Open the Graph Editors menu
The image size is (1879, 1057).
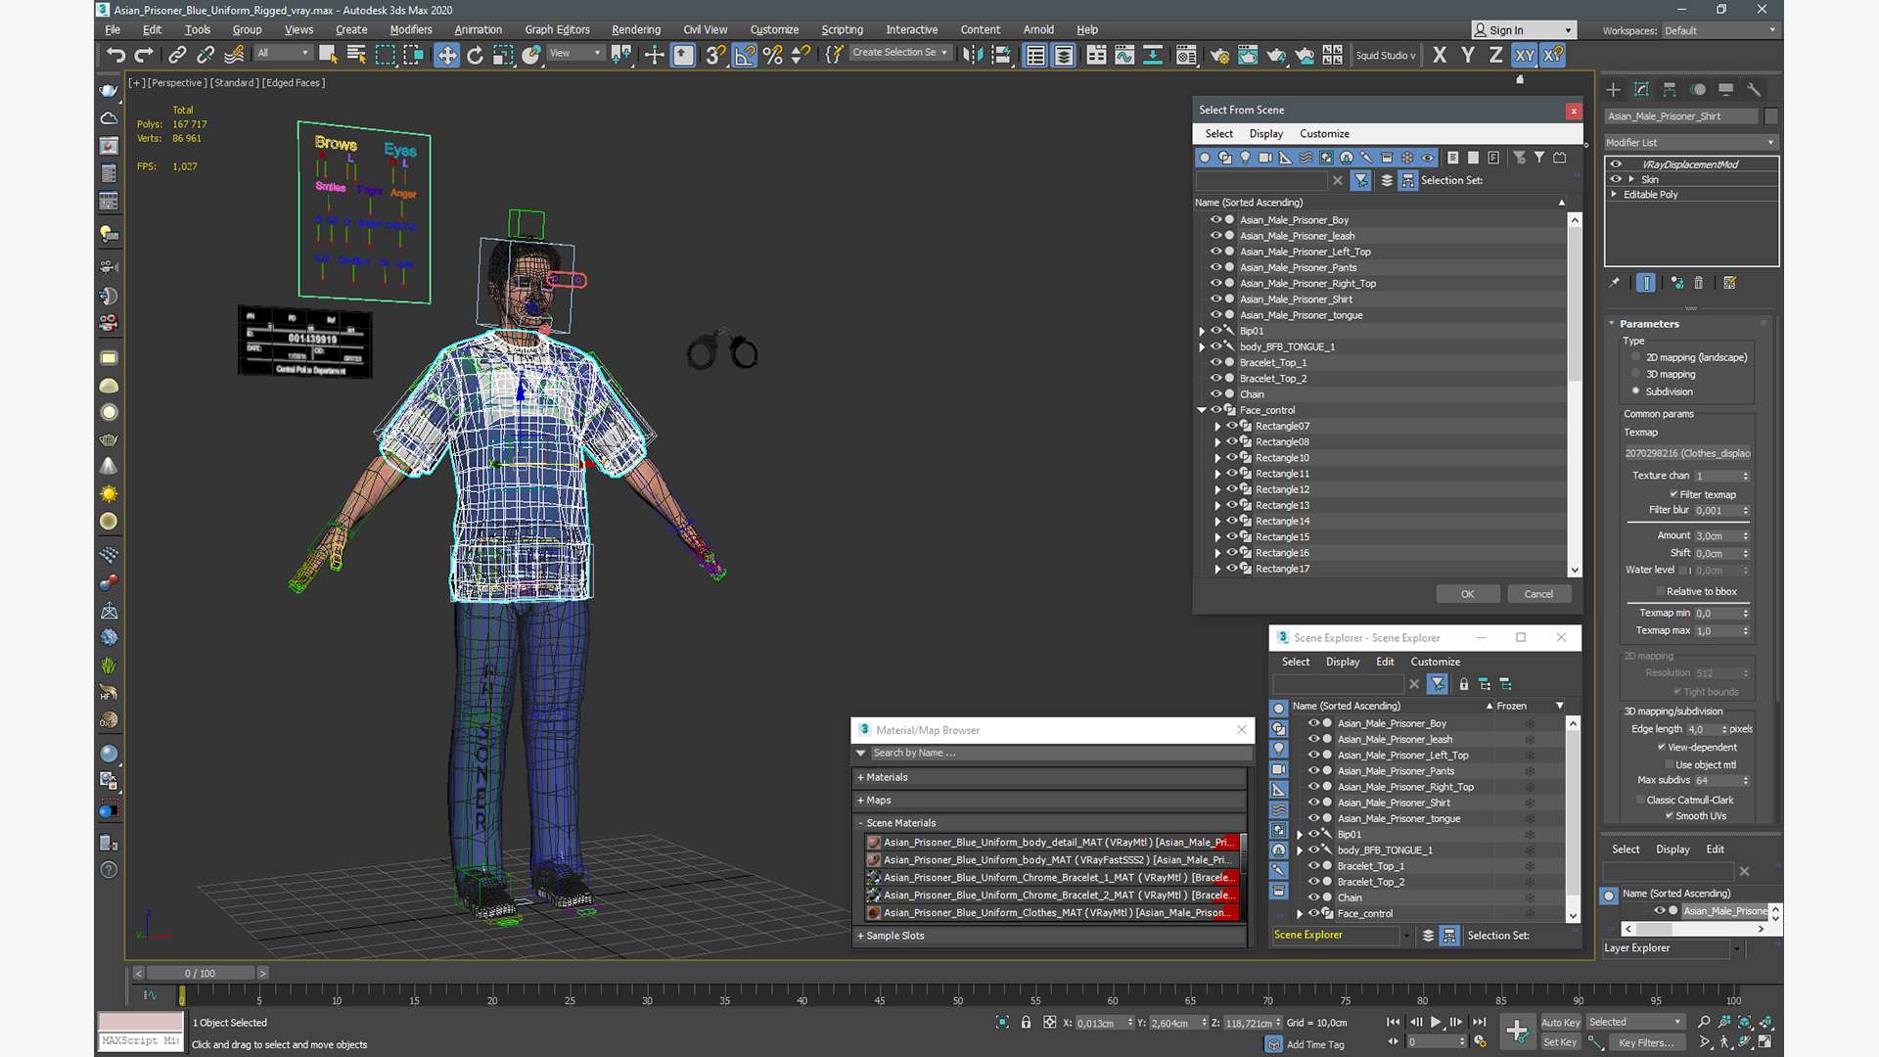(557, 29)
